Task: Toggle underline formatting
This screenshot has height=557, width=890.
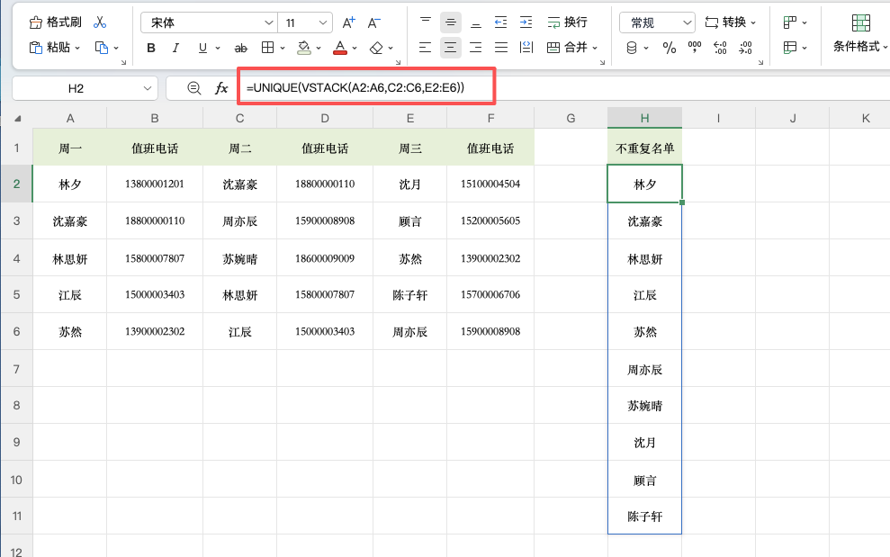Action: [202, 49]
